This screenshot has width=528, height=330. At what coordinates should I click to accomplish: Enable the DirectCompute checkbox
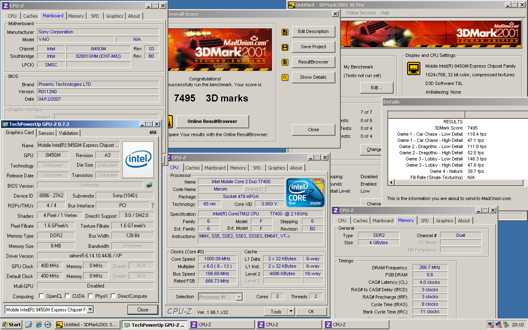(113, 296)
